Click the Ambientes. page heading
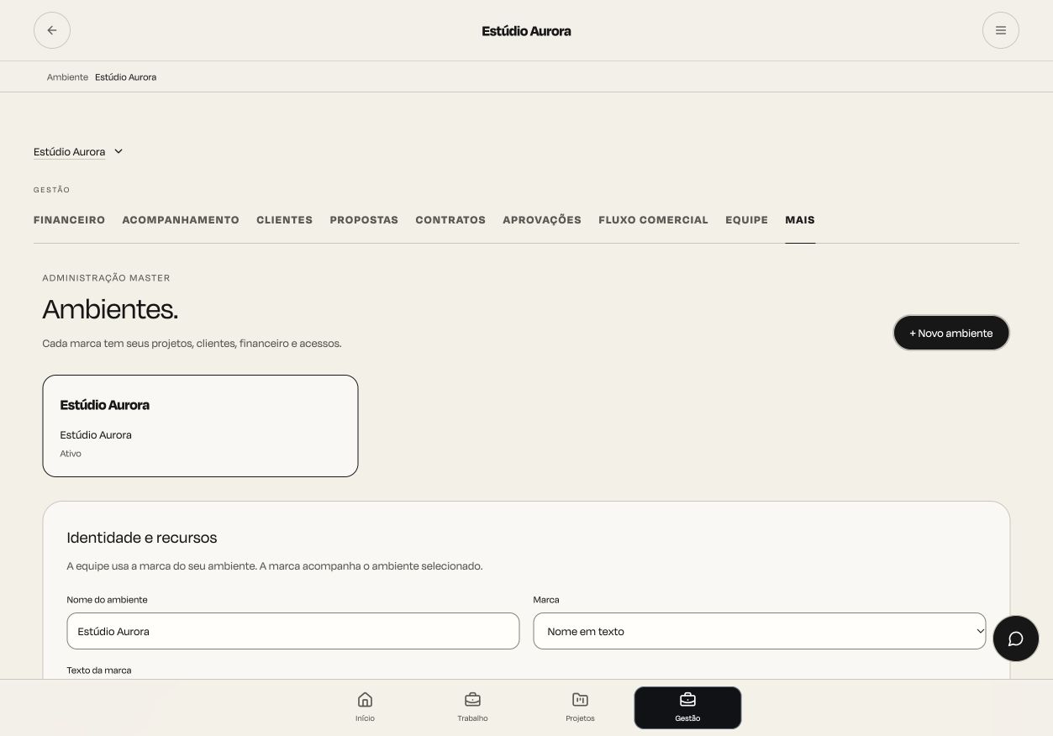 point(110,309)
